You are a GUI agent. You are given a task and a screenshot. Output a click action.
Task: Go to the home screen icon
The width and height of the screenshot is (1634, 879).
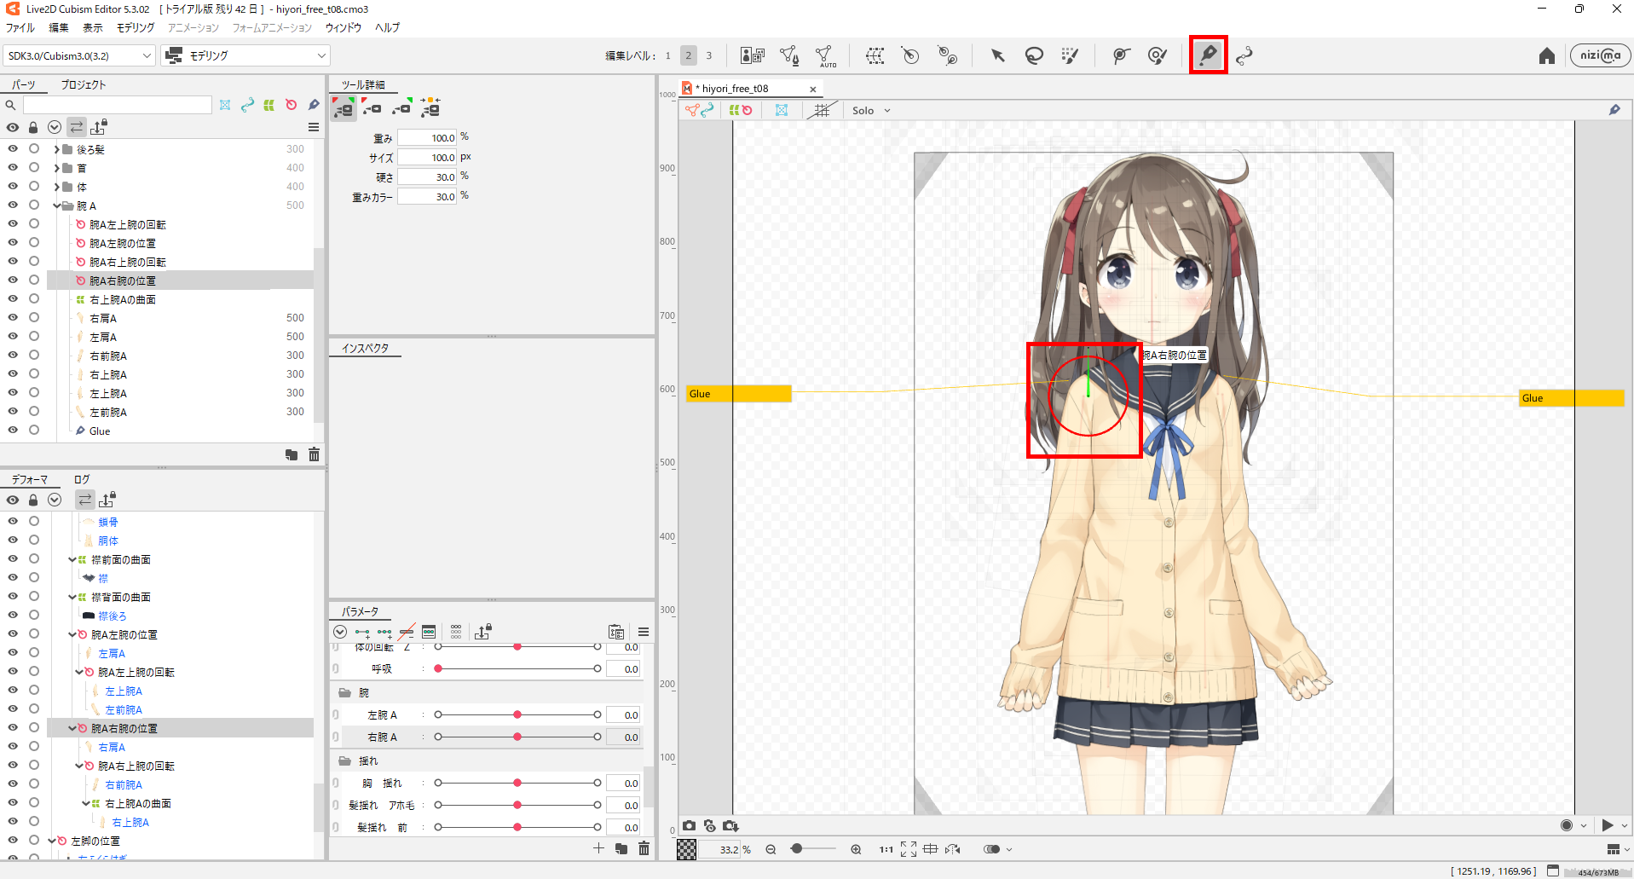coord(1547,56)
